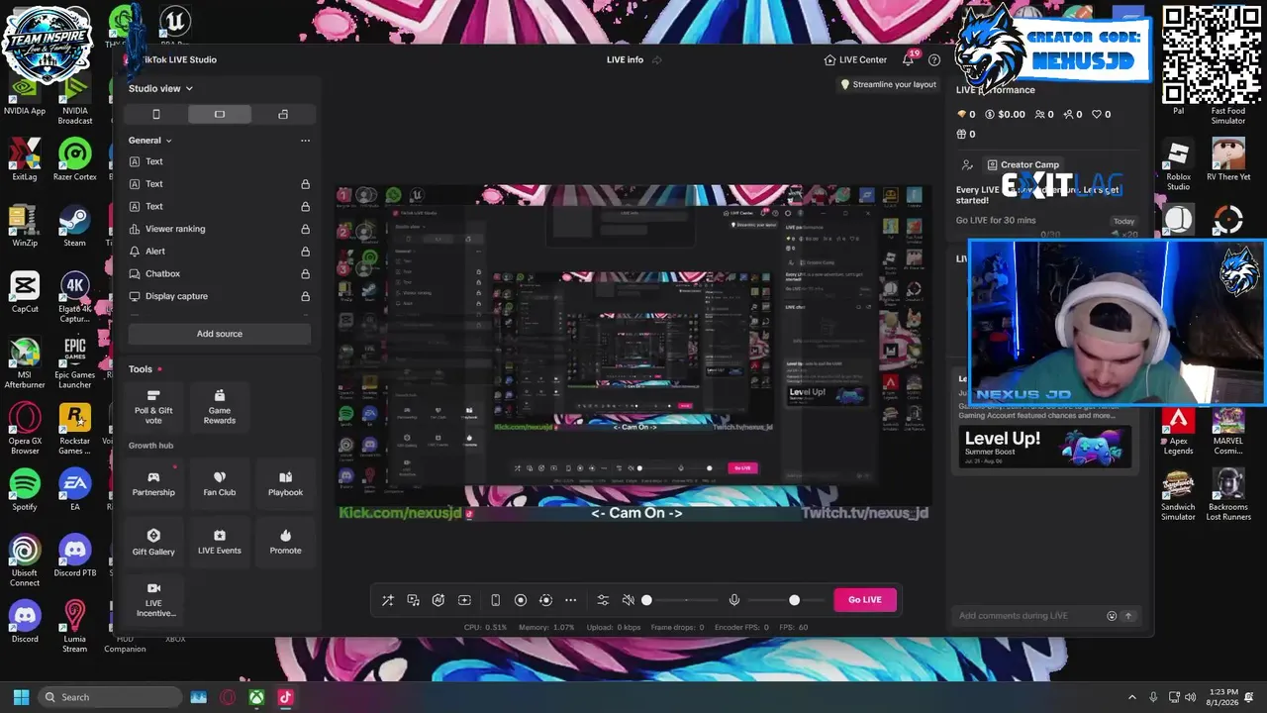Screen dimensions: 1267x713
Task: Select the Display capture source
Action: [x=176, y=296]
